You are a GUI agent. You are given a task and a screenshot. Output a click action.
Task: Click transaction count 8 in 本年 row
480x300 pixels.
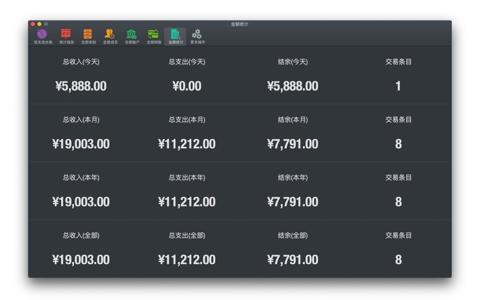(398, 202)
